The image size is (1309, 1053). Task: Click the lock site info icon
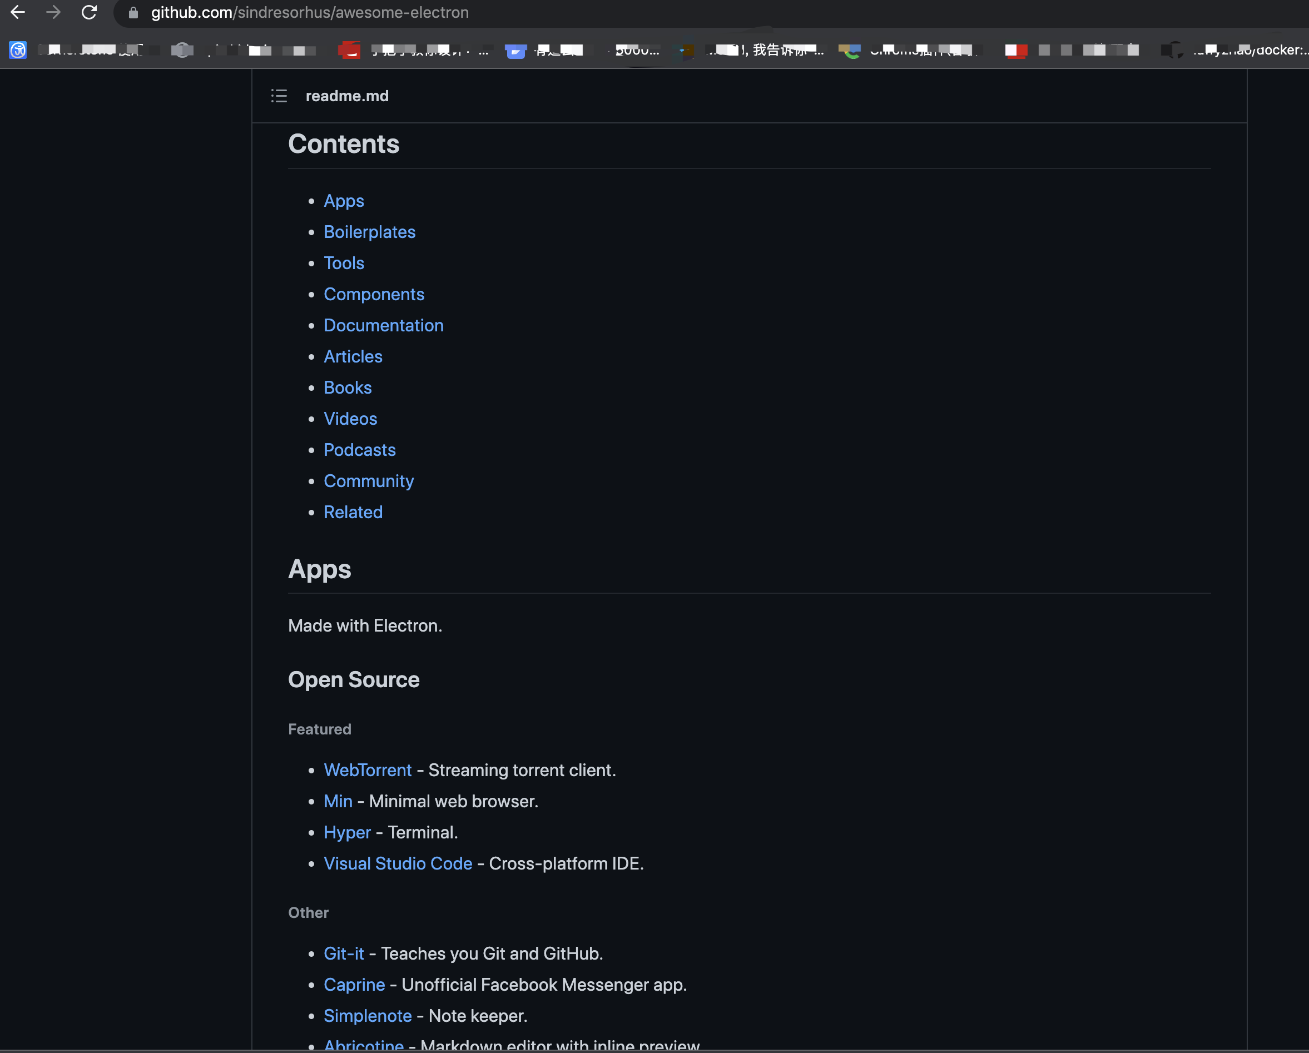click(133, 13)
